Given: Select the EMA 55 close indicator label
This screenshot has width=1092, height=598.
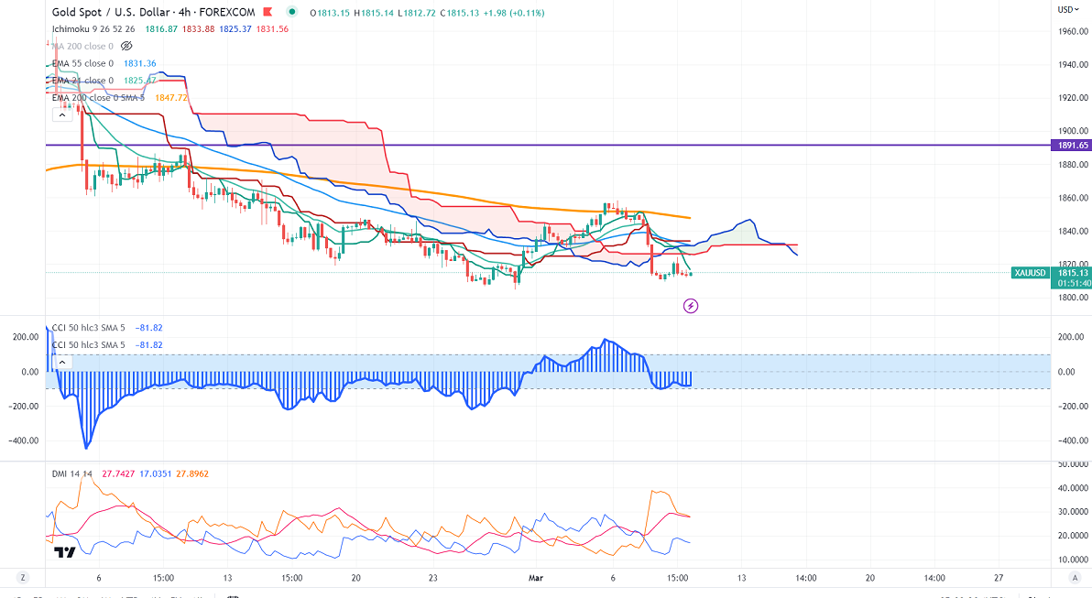Looking at the screenshot, I should pyautogui.click(x=82, y=63).
